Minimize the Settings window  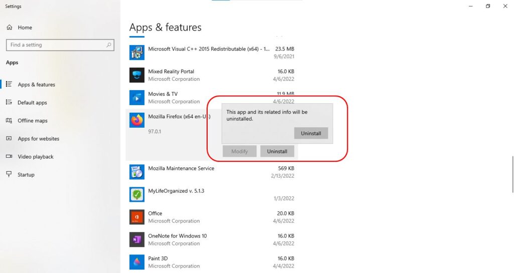(471, 6)
